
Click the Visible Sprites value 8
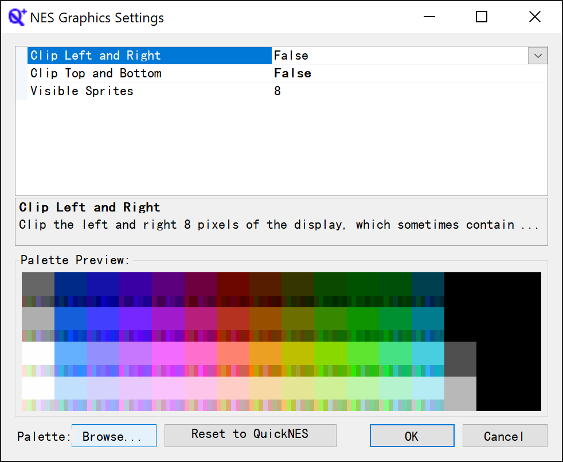pyautogui.click(x=277, y=91)
